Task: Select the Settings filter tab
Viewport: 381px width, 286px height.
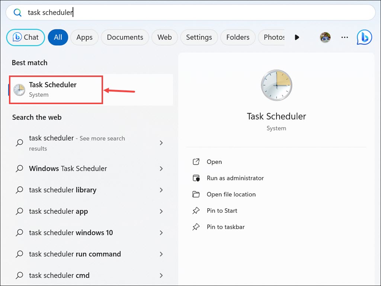Action: [x=199, y=37]
